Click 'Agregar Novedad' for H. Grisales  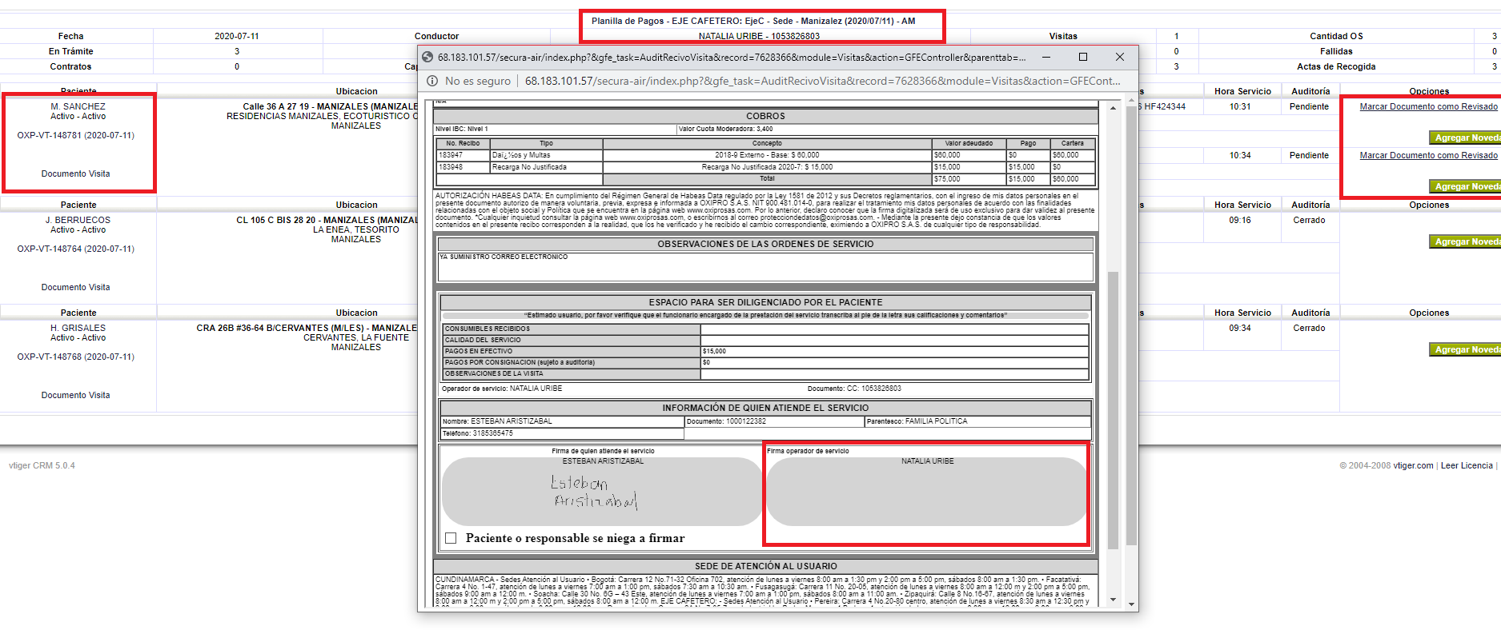[1465, 349]
